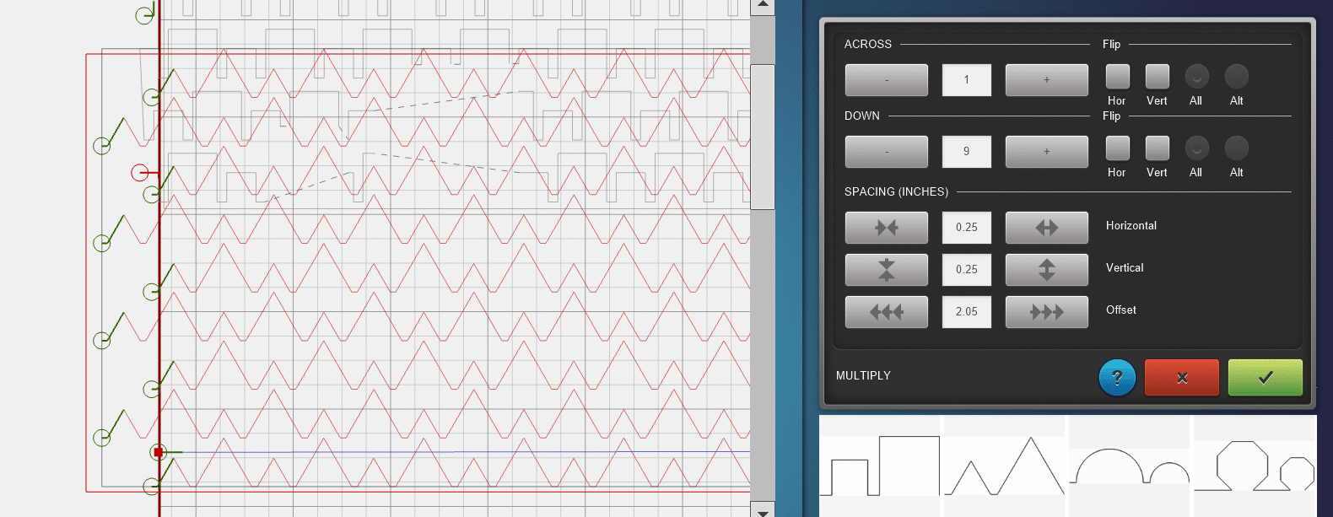Increase the Across count with plus

point(1046,80)
